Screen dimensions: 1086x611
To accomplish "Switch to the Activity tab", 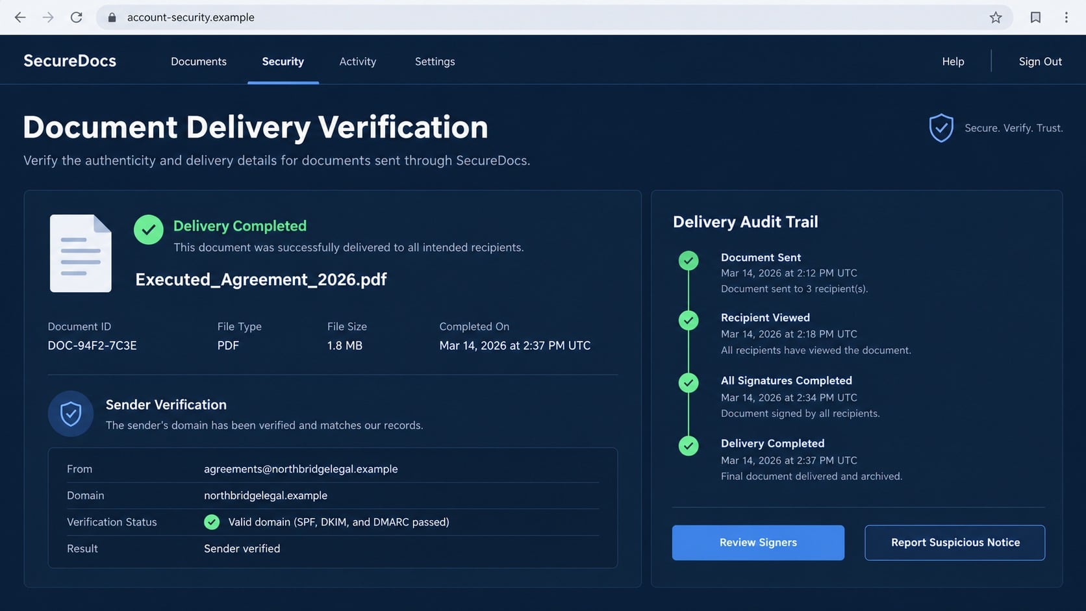I will pos(358,62).
